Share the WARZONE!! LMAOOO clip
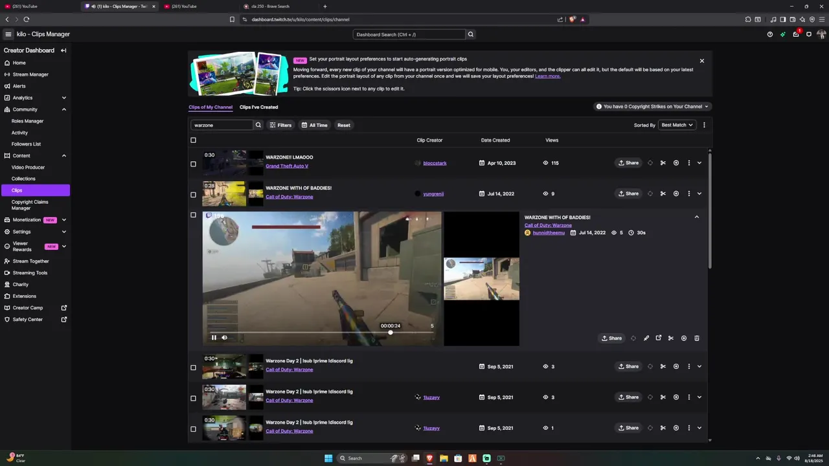Screen dimensions: 829x466 pos(628,163)
